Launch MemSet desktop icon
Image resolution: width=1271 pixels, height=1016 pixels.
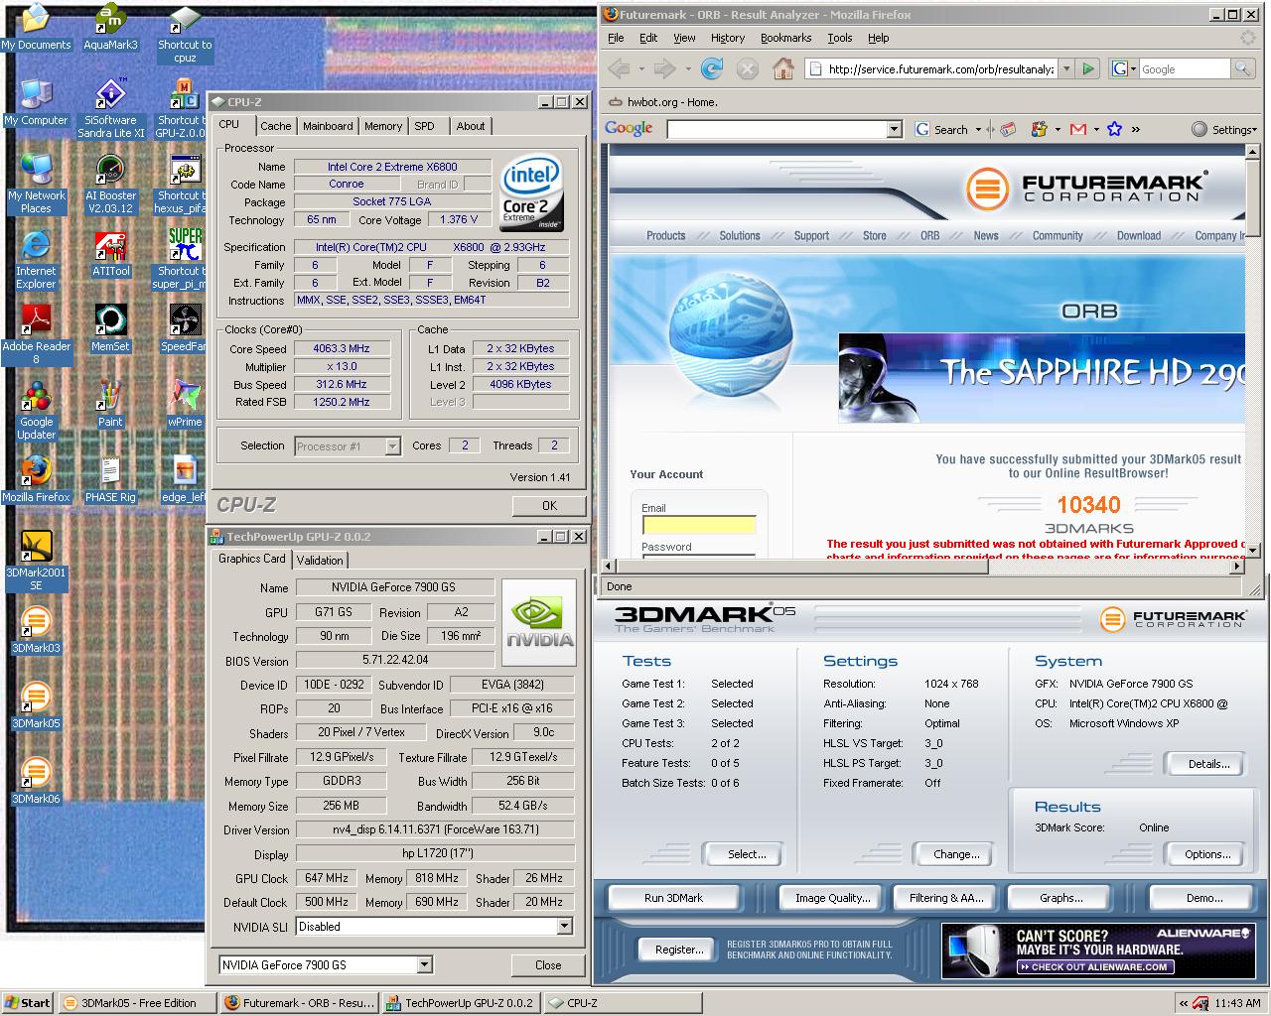111,328
